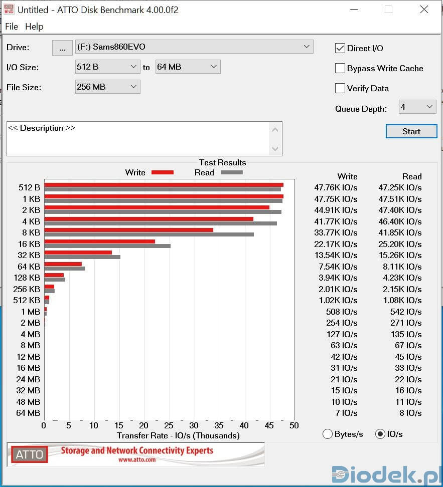443x487 pixels.
Task: Click the Description box scroll down arrow
Action: 275,149
